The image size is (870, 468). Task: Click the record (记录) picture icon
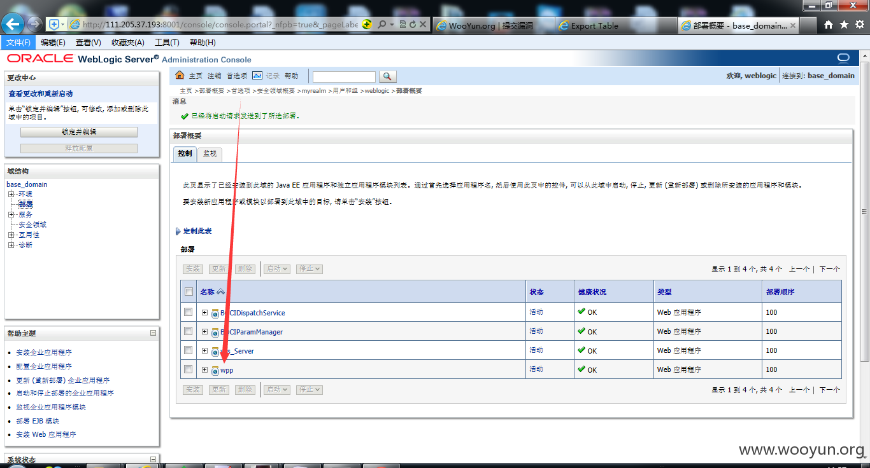pos(257,76)
